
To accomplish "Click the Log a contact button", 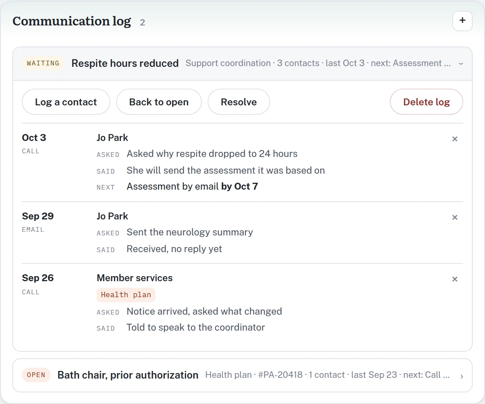I will 66,102.
